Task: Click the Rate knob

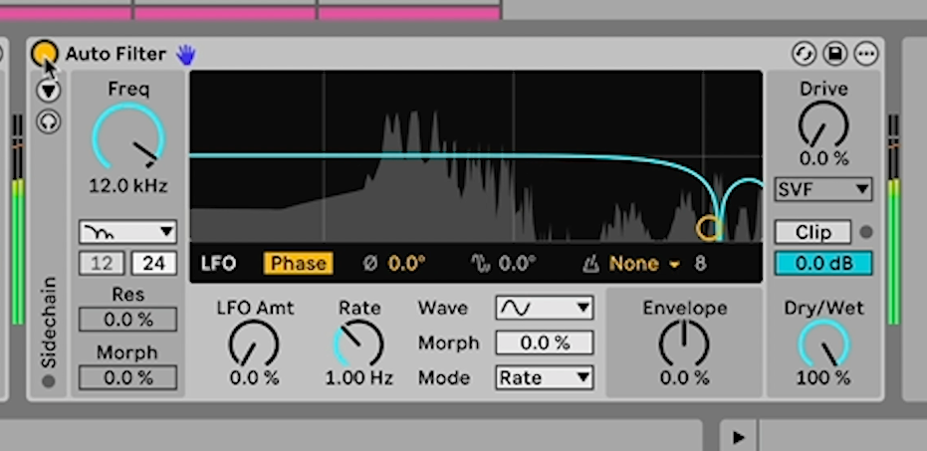Action: [x=358, y=342]
